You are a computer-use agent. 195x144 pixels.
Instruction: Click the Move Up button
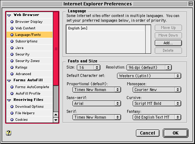pyautogui.click(x=168, y=28)
